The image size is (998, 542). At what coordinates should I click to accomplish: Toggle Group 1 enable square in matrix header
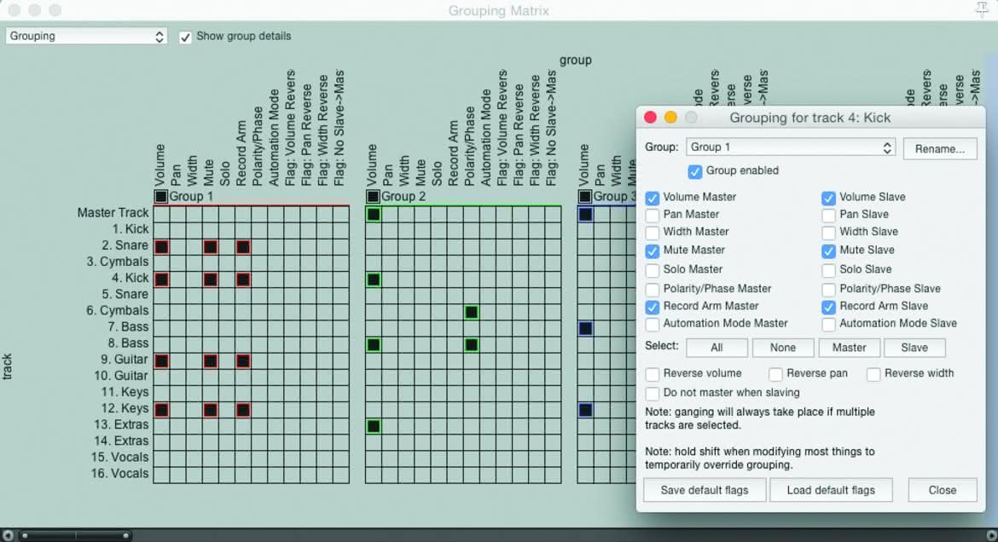point(161,197)
